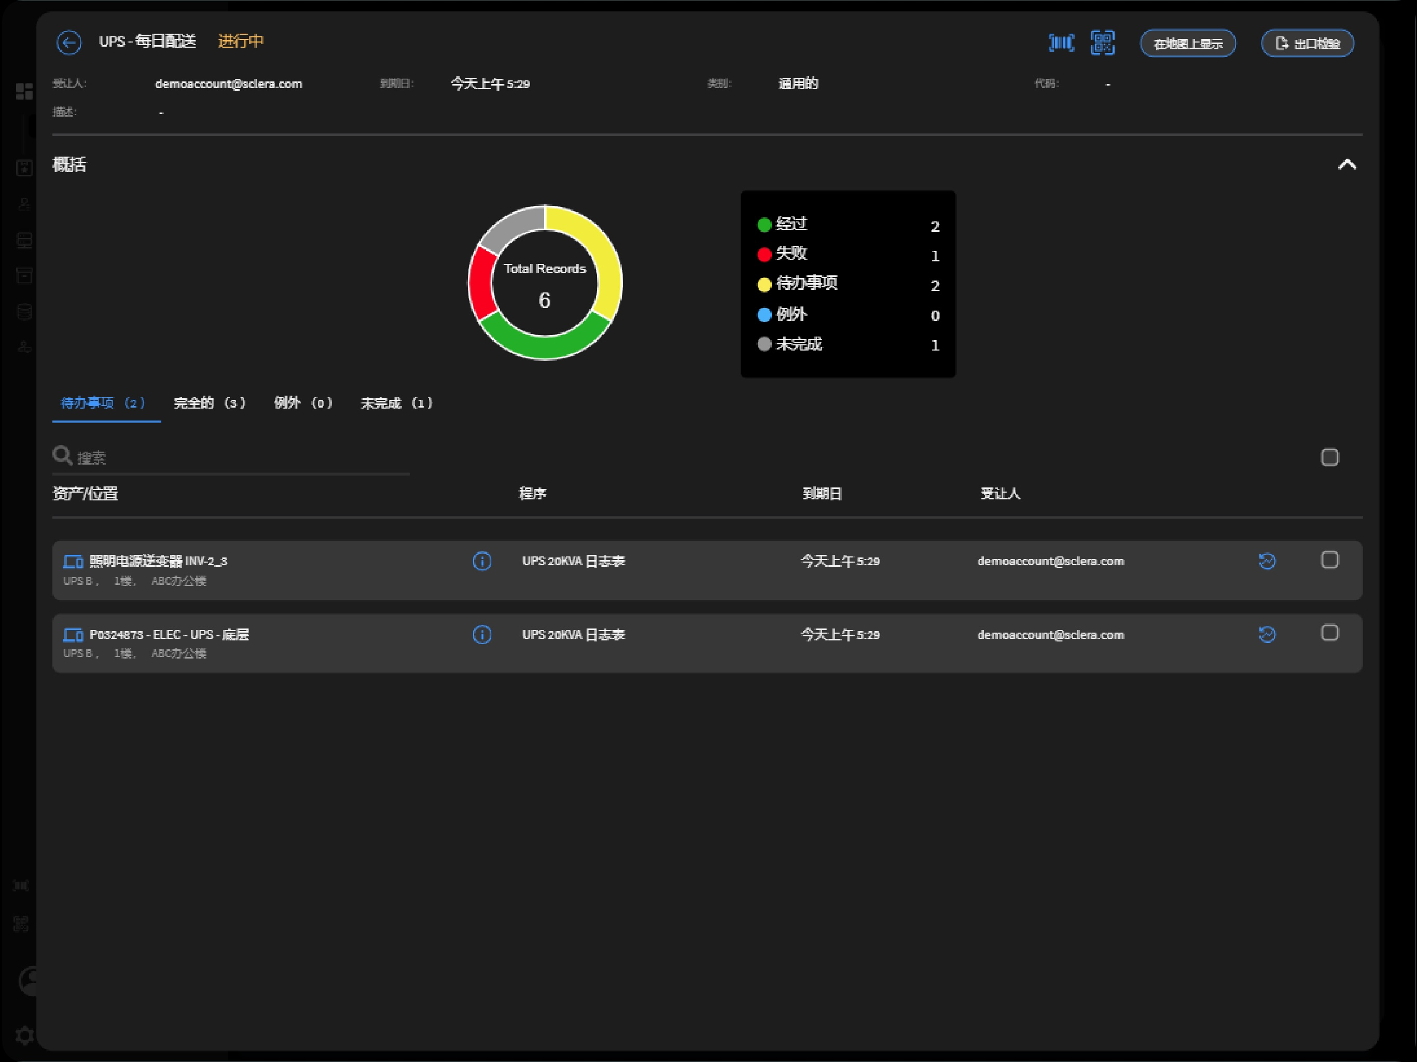Open info icon for 照明电源逆变器 INV-2_3
1417x1062 pixels.
click(x=482, y=561)
